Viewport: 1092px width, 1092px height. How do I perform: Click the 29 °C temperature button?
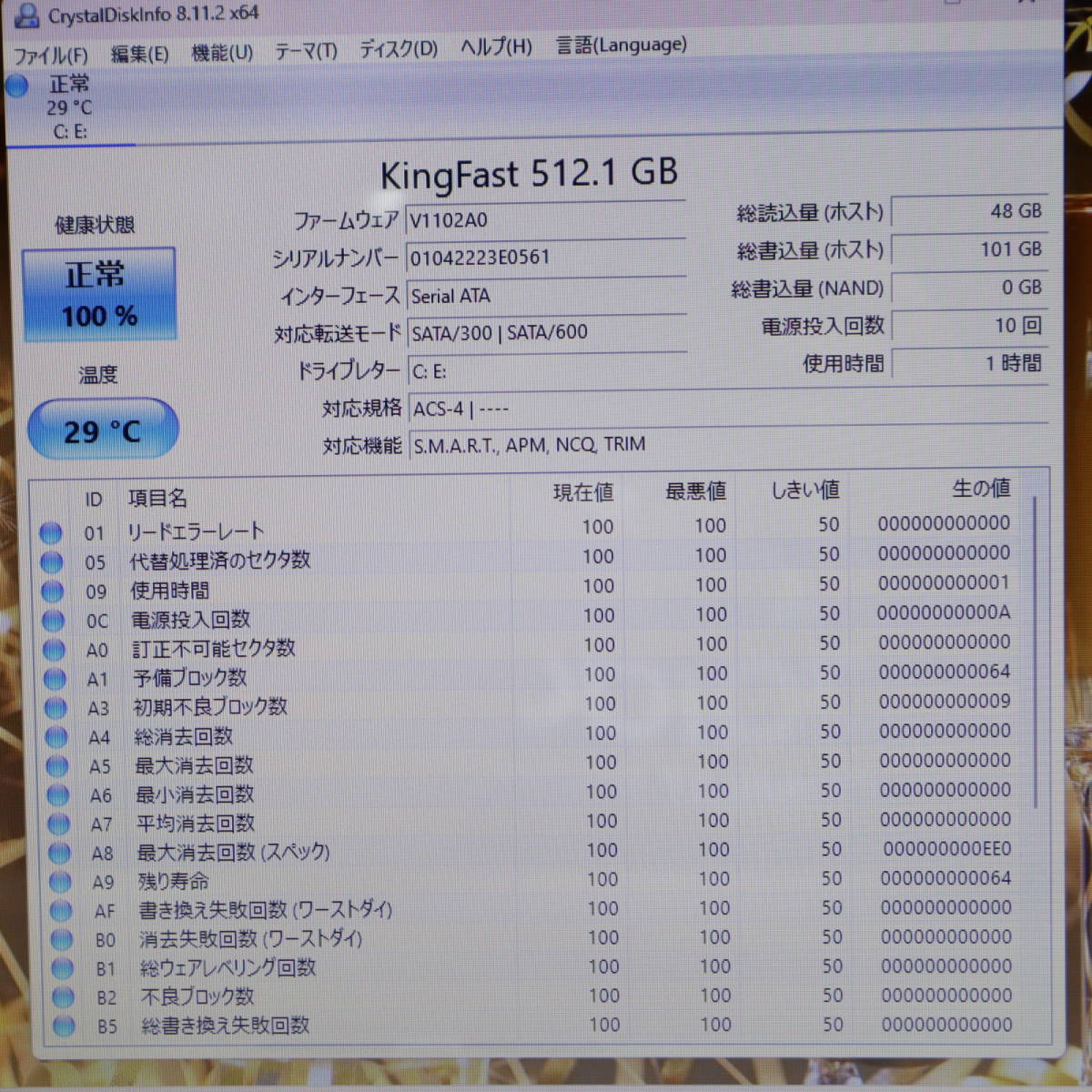coord(103,430)
